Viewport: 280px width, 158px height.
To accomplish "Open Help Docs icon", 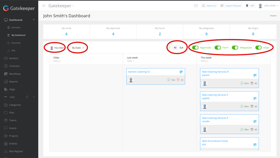I will (x=203, y=6).
